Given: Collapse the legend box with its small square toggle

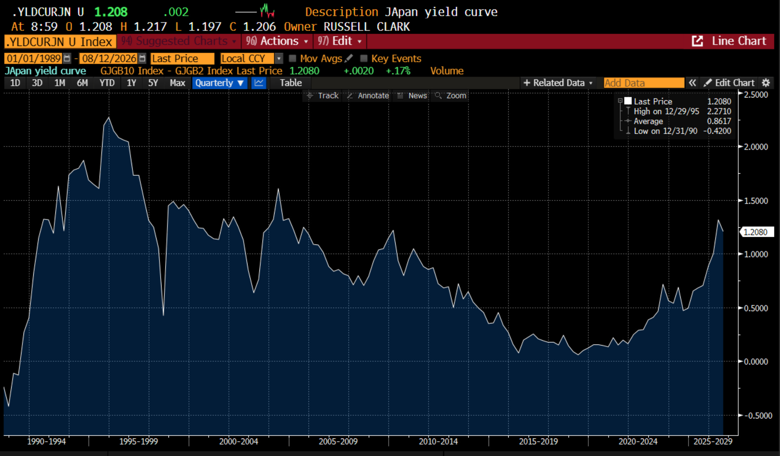Looking at the screenshot, I should pyautogui.click(x=620, y=101).
